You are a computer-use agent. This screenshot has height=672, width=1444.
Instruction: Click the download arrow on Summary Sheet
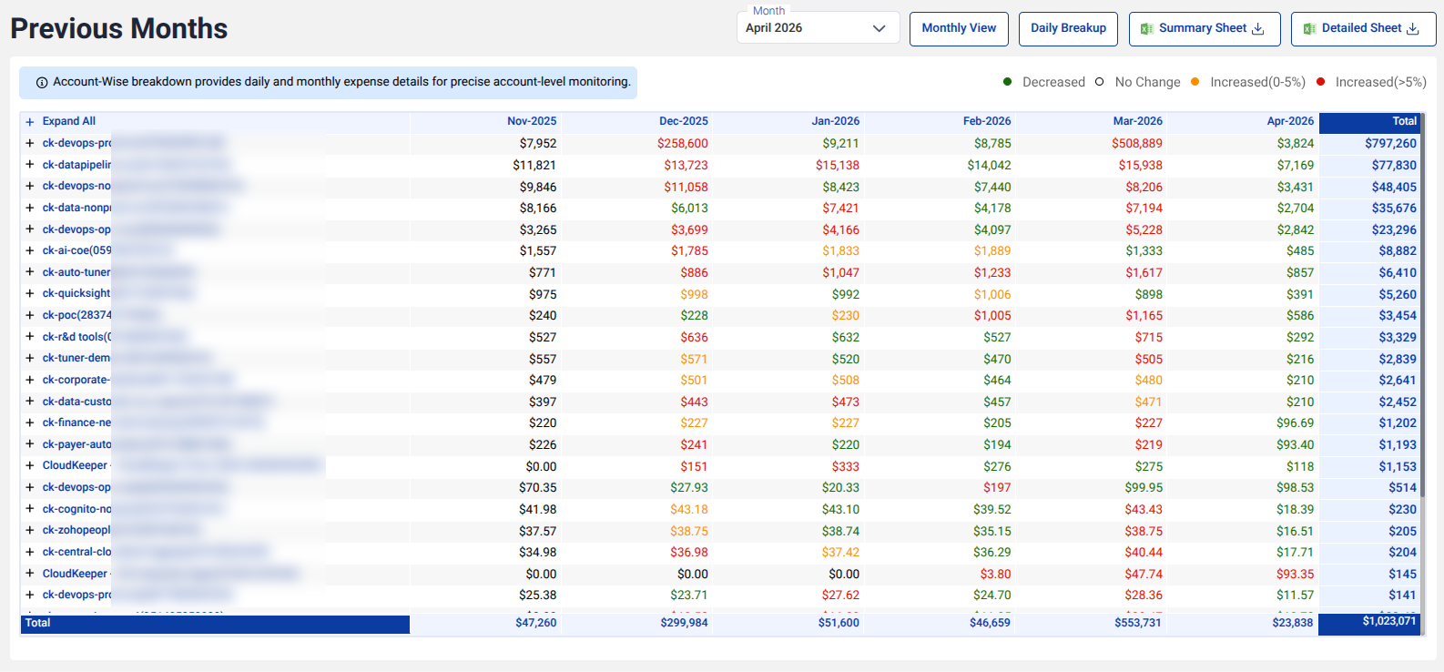(x=1258, y=29)
